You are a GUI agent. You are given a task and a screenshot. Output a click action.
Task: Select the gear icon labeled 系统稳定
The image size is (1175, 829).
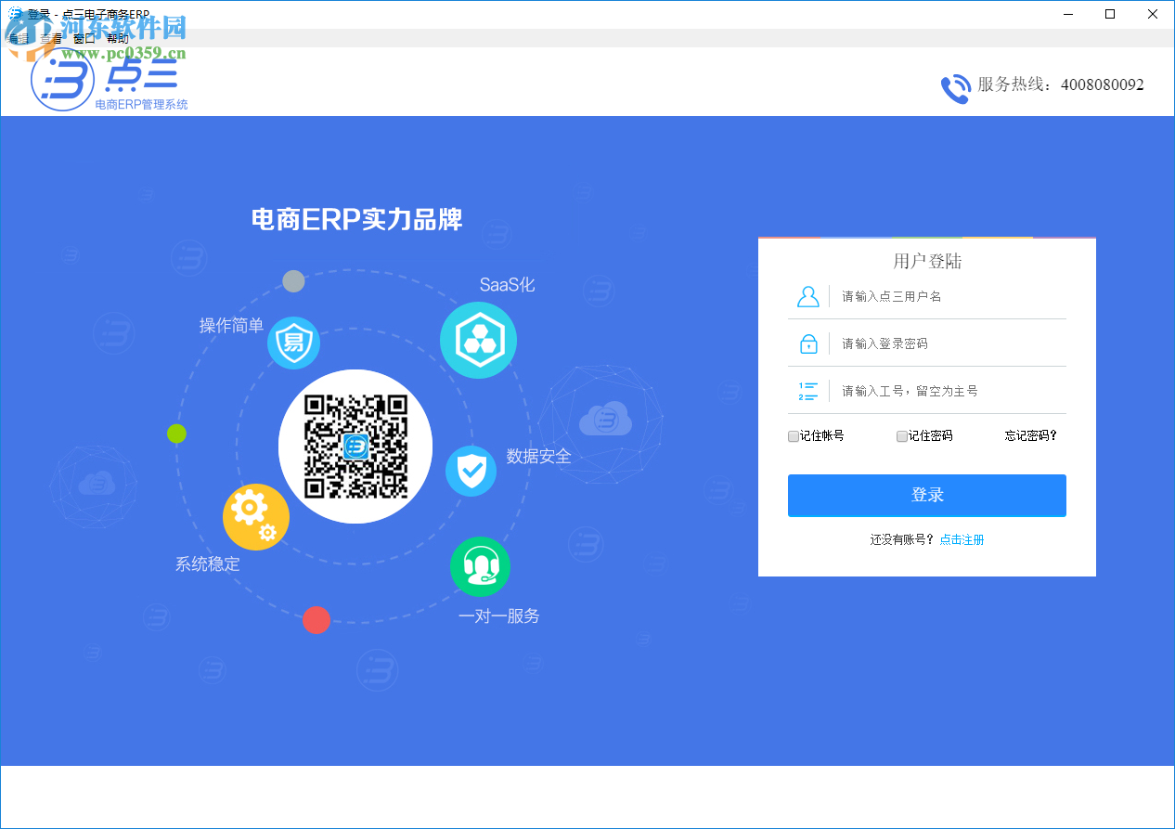[x=255, y=516]
